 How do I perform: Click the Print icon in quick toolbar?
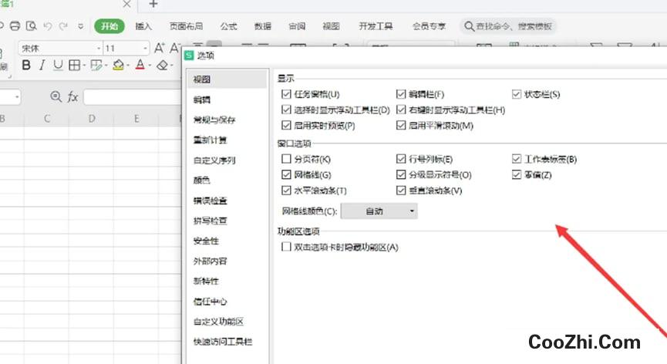(x=15, y=26)
